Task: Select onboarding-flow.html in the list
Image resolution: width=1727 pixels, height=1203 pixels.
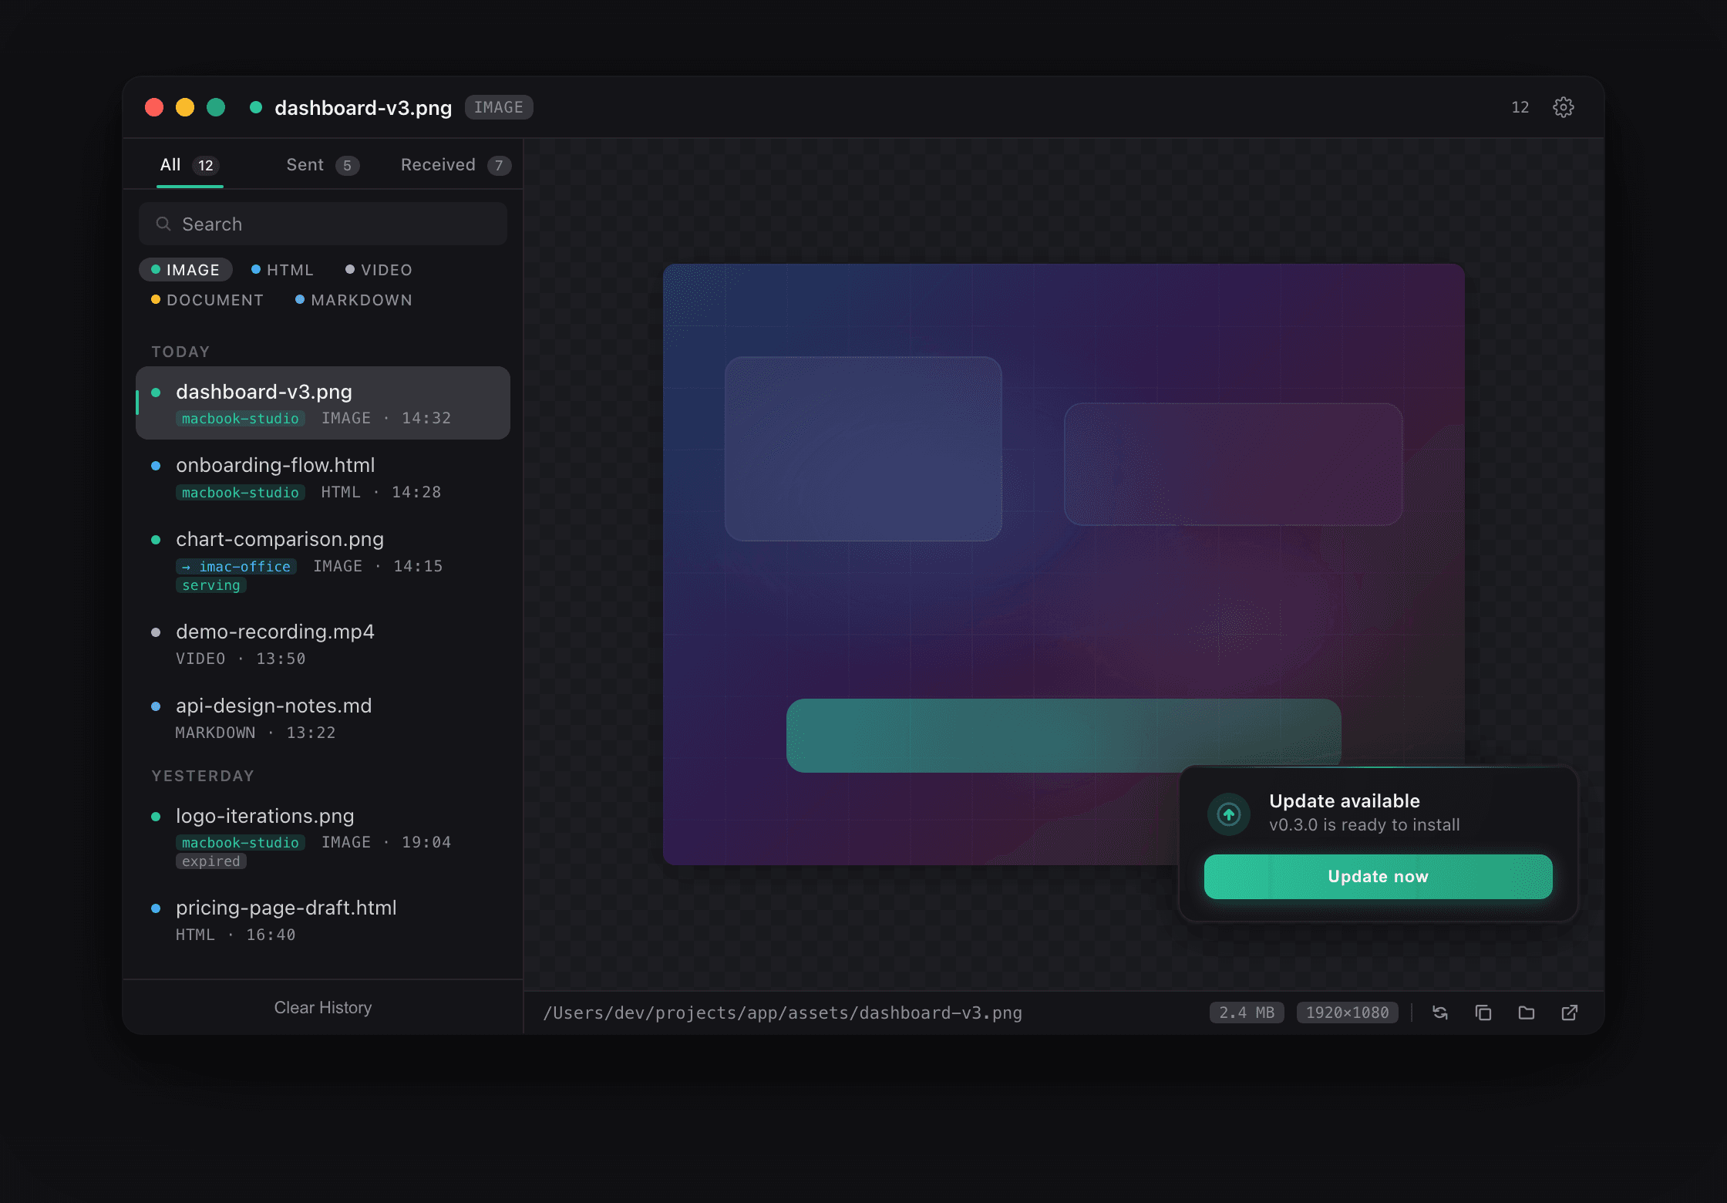Action: (x=323, y=477)
